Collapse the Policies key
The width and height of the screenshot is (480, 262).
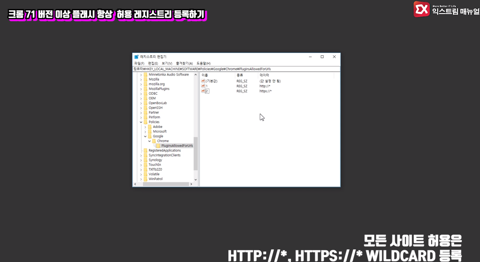[x=141, y=122]
